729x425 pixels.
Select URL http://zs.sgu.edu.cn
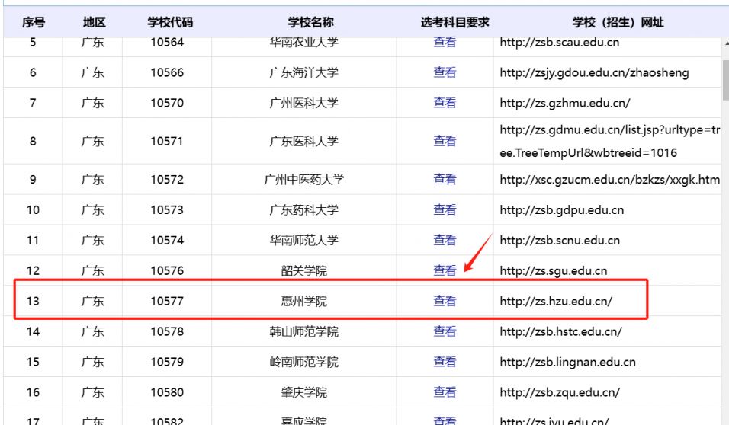[554, 271]
